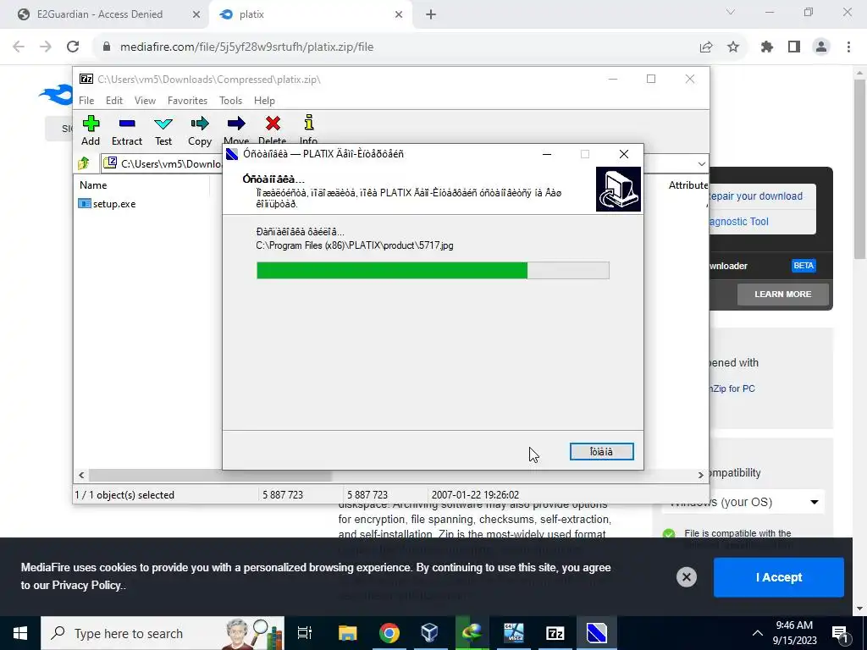Click the Chrome taskbar icon
Viewport: 867px width, 650px height.
tap(389, 633)
